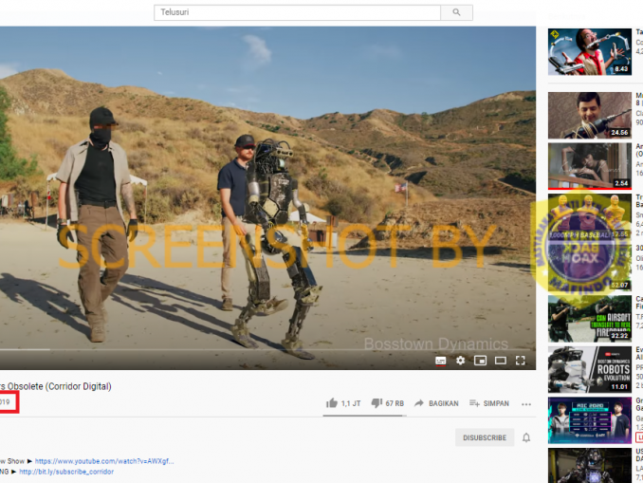643x483 pixels.
Task: Open the Airsoft 32.32 suggested video
Action: (590, 319)
